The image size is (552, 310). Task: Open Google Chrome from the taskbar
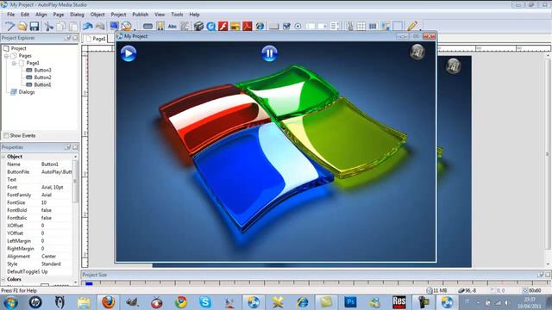181,302
